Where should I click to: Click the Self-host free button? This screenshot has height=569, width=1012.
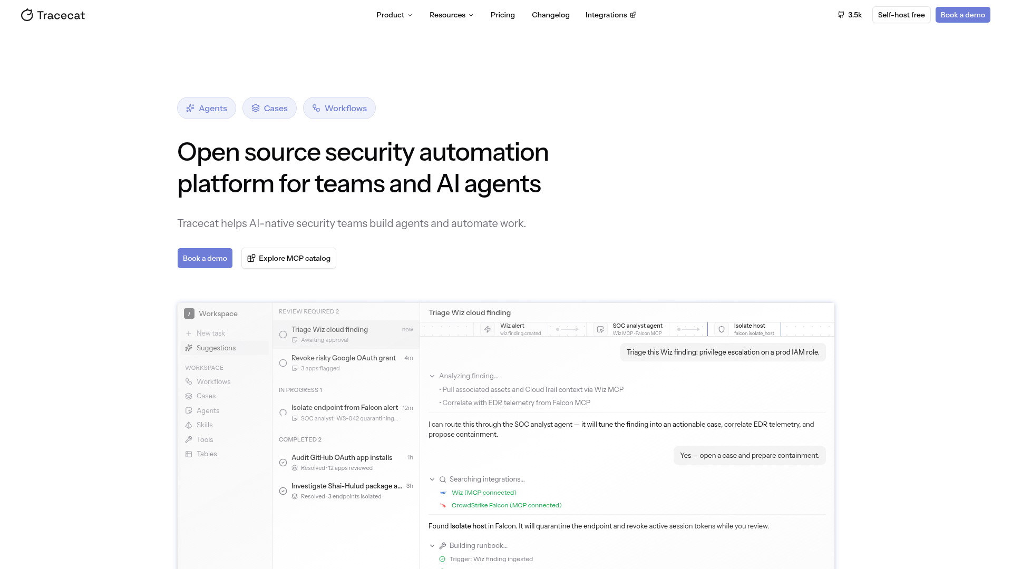coord(901,15)
